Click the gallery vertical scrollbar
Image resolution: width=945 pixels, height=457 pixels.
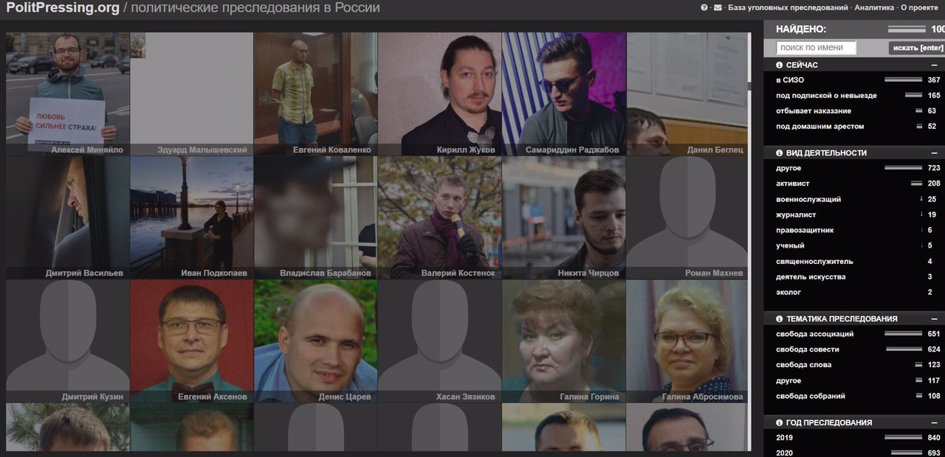point(750,241)
